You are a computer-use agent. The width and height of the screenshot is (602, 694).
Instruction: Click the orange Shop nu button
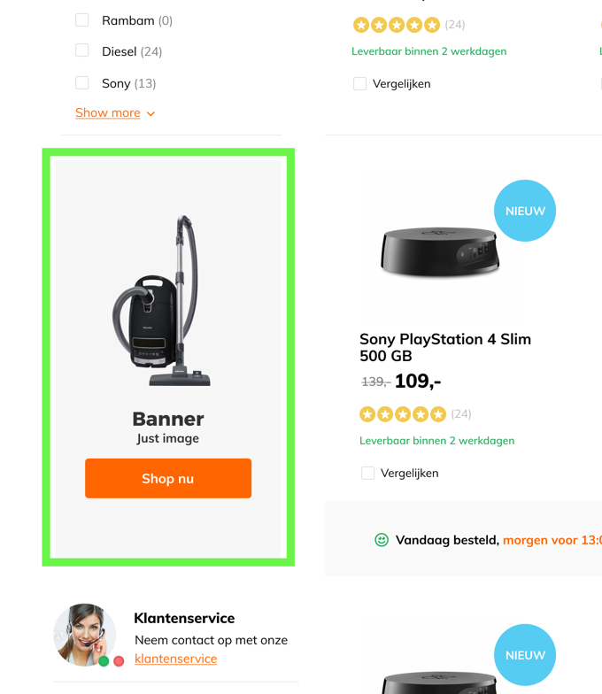[x=168, y=478]
